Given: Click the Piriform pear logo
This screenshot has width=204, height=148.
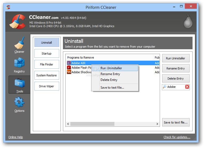Looking at the screenshot, I should 188,21.
